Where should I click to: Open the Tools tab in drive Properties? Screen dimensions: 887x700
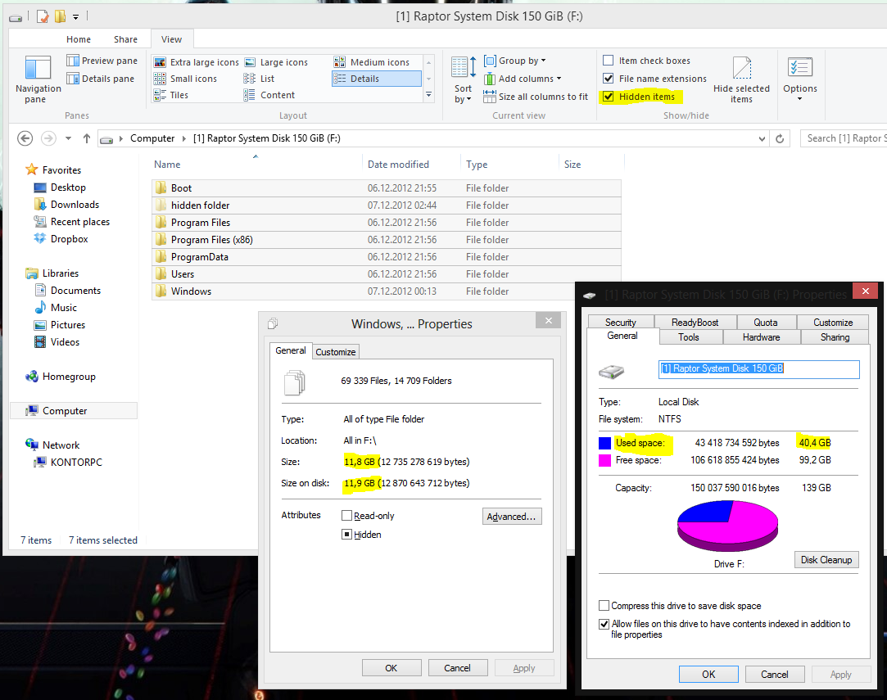pyautogui.click(x=689, y=337)
